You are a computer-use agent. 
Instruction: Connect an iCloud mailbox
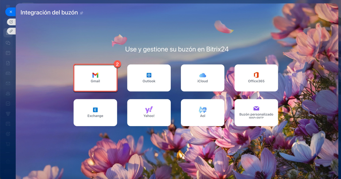[202, 78]
